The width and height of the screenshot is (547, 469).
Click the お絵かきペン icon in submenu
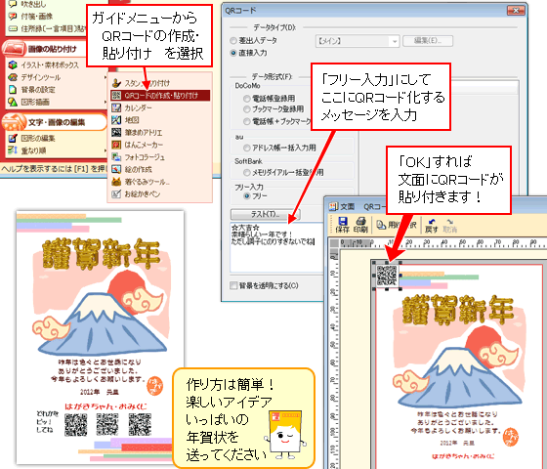point(116,193)
